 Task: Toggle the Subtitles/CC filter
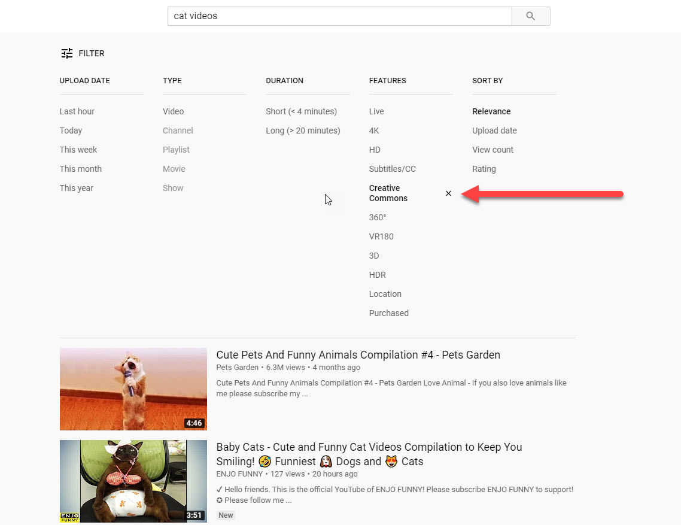tap(392, 169)
